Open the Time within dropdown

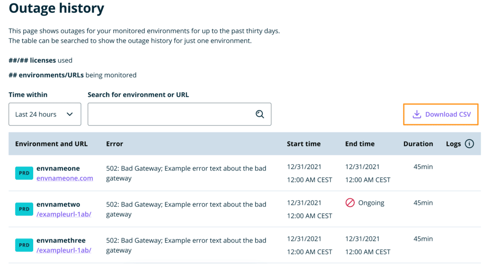coord(45,114)
